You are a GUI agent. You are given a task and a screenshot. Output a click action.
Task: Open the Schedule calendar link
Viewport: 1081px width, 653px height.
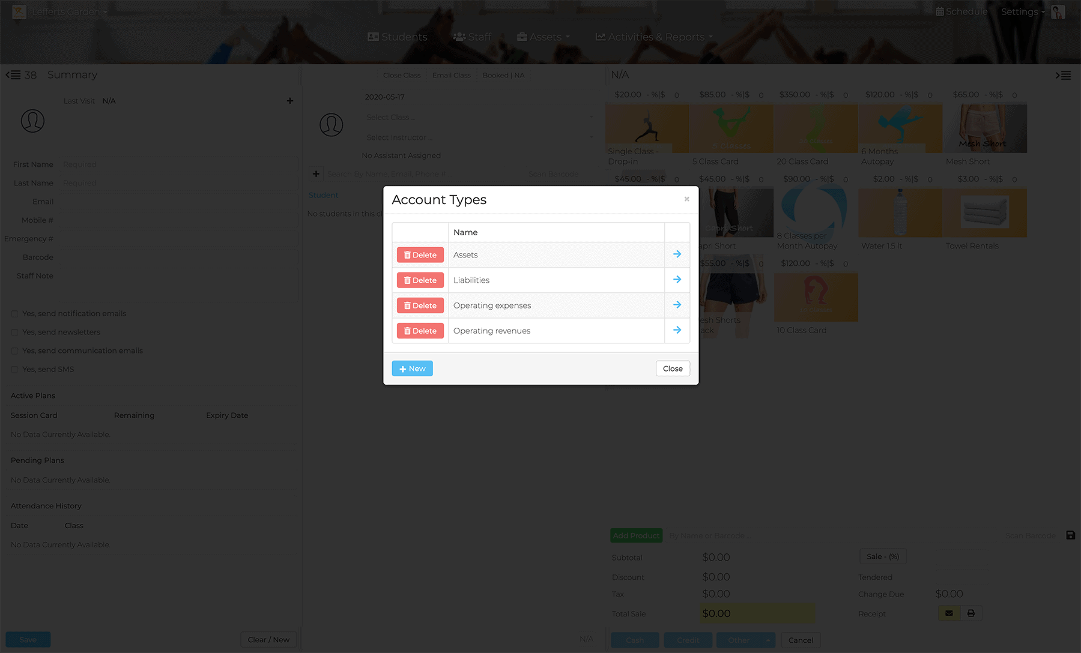[961, 11]
